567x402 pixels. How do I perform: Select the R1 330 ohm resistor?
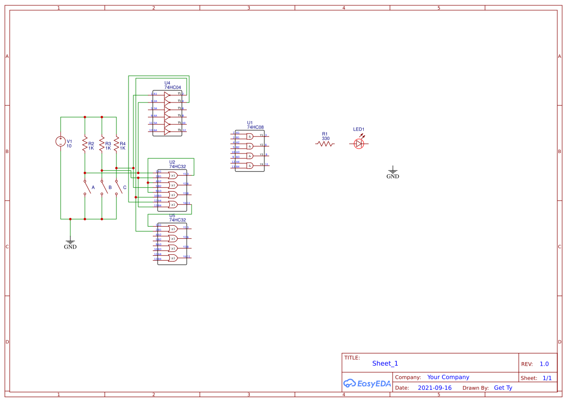[325, 144]
